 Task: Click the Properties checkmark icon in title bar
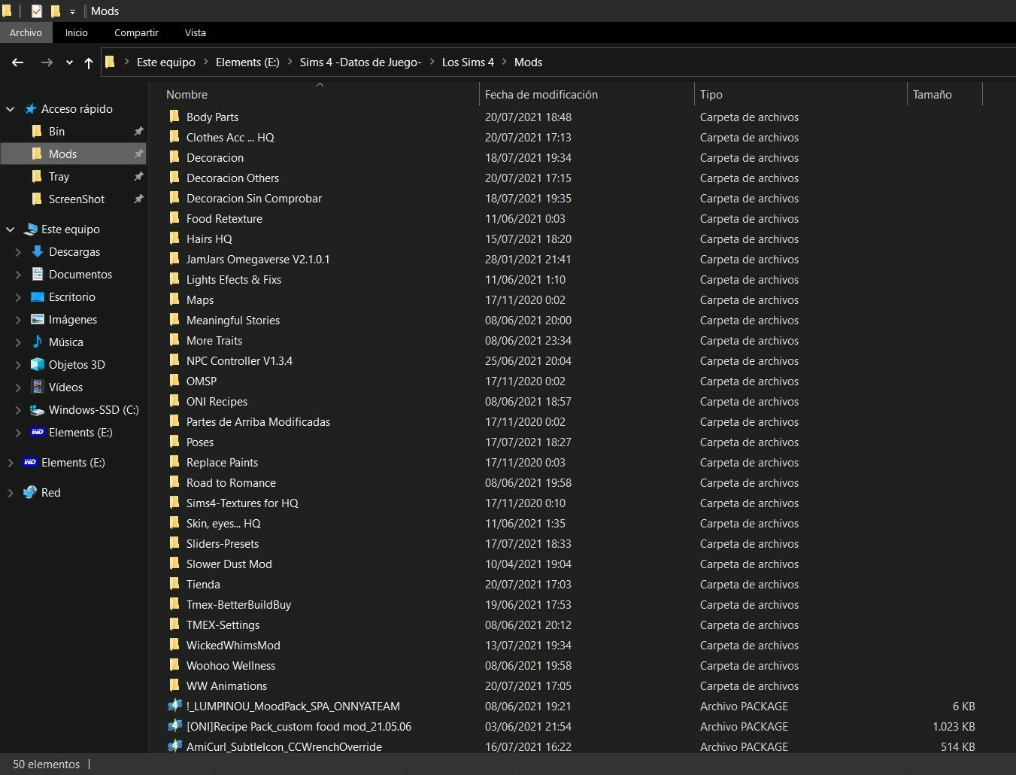37,11
